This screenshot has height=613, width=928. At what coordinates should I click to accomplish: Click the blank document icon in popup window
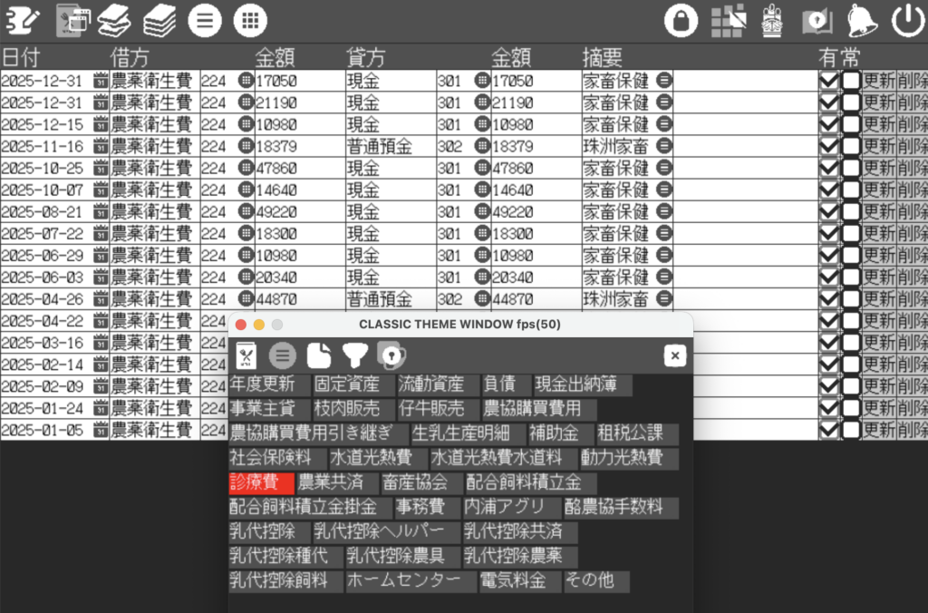pos(318,355)
